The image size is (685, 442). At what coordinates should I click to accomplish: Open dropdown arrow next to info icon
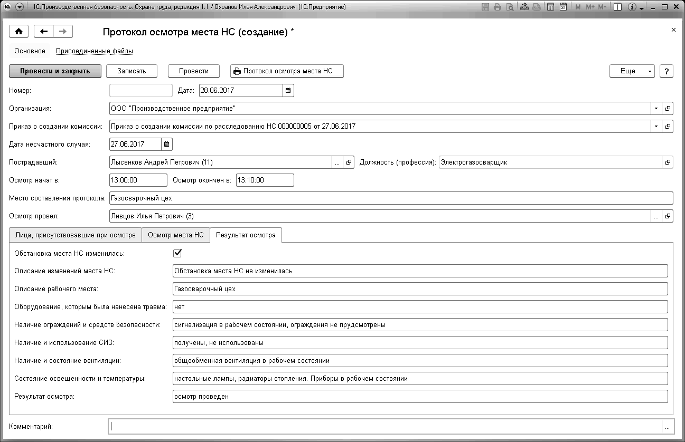click(x=641, y=8)
